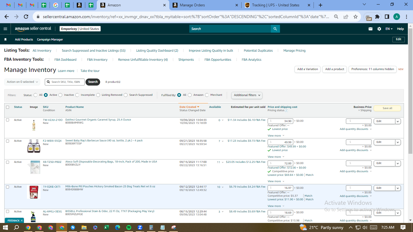The image size is (413, 232).
Task: Click the Add a product button
Action: click(x=335, y=69)
